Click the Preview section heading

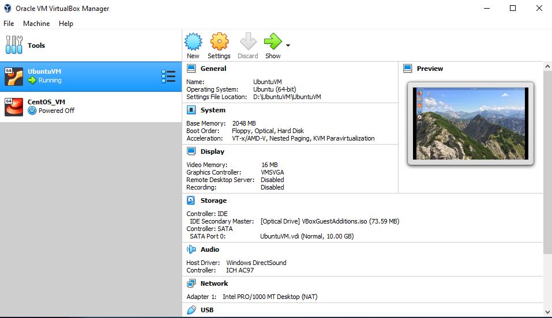pyautogui.click(x=430, y=69)
